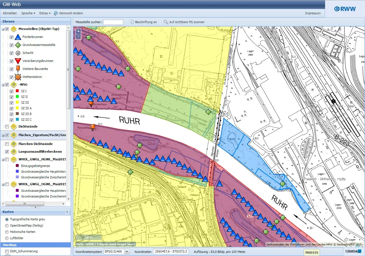
Task: Zoom in with the map plus button
Action: click(x=78, y=31)
